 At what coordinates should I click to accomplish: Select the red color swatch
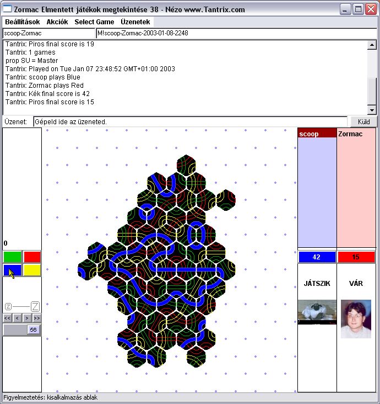(x=32, y=257)
